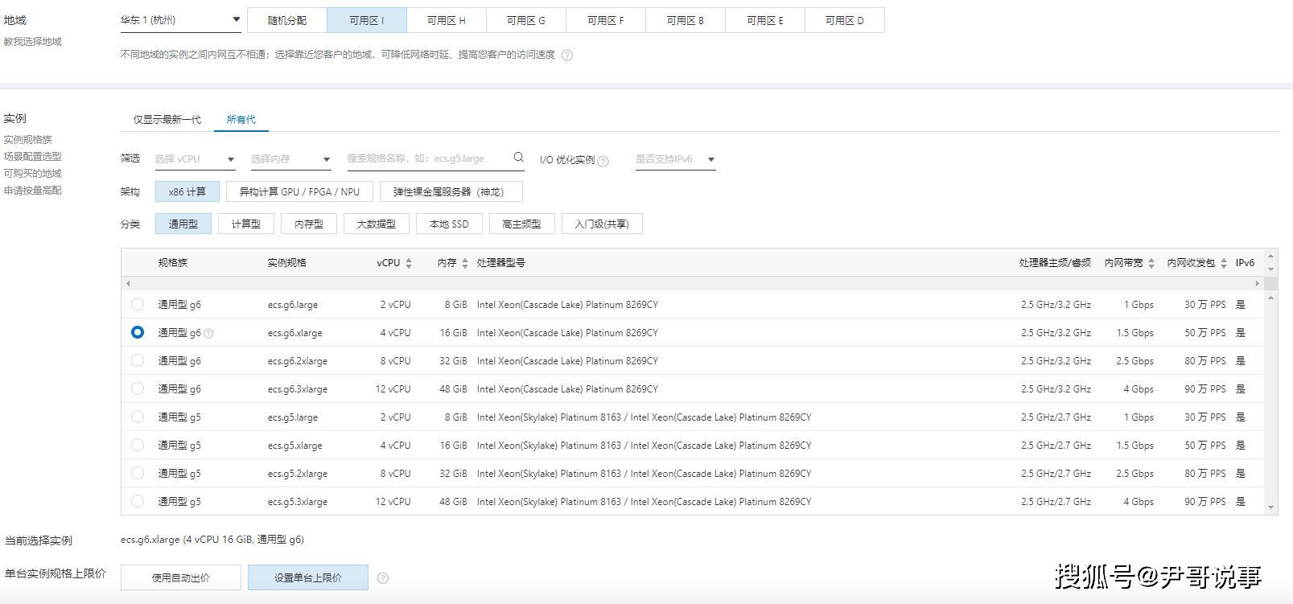Screen dimensions: 1293x604
Task: Click the horizontal scroll left arrow
Action: [x=128, y=283]
